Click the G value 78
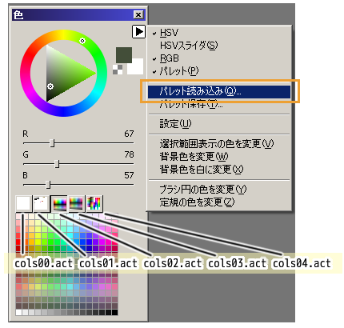 (x=129, y=154)
